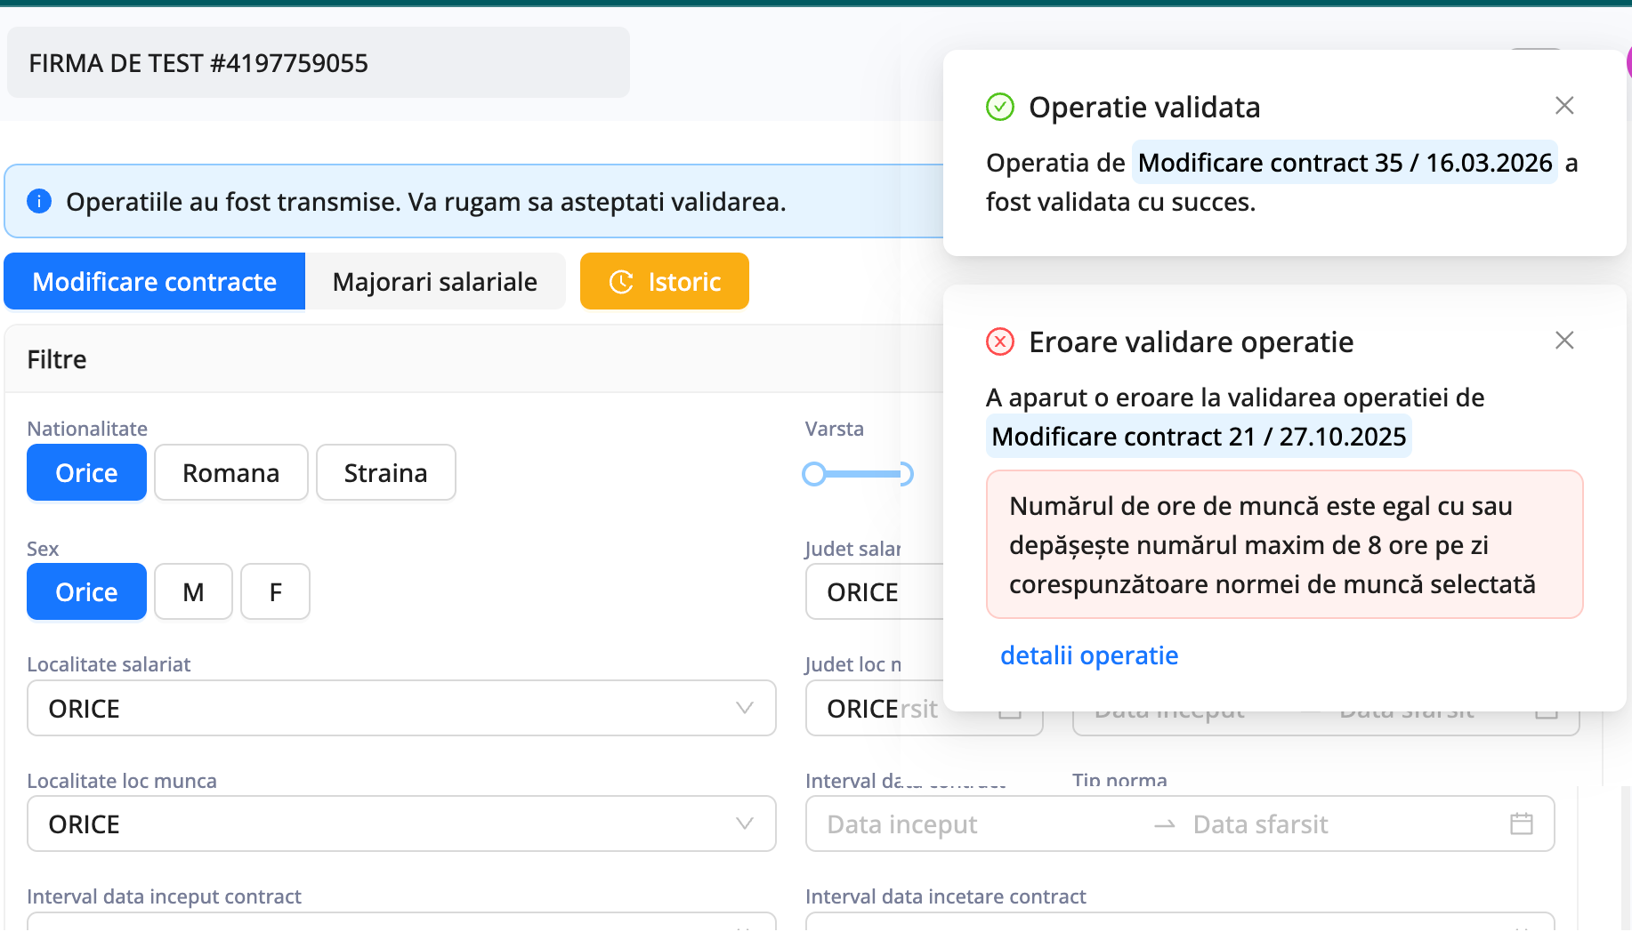
Task: Select Romana as nationality filter
Action: coord(230,472)
